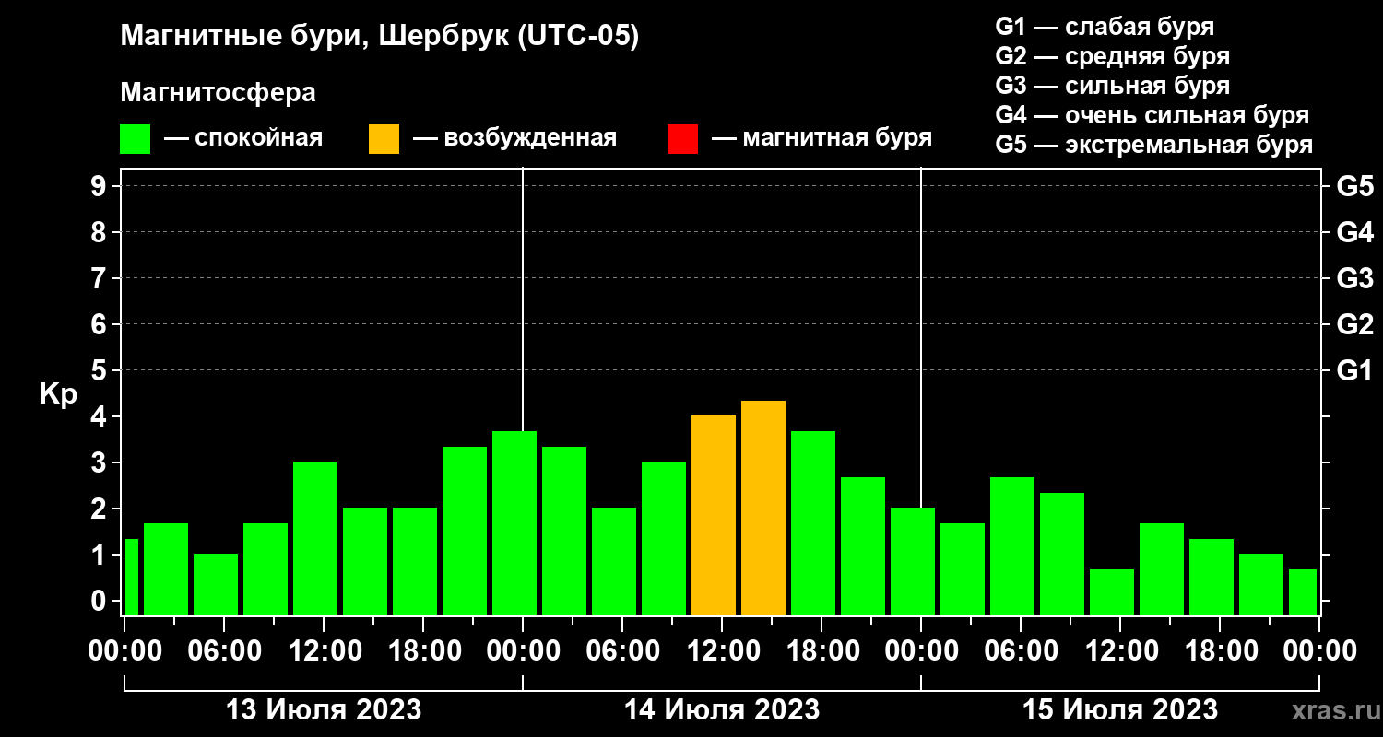Click the 'G5 — экстремальная буря' legend line
This screenshot has height=737, width=1383.
(x=1154, y=146)
